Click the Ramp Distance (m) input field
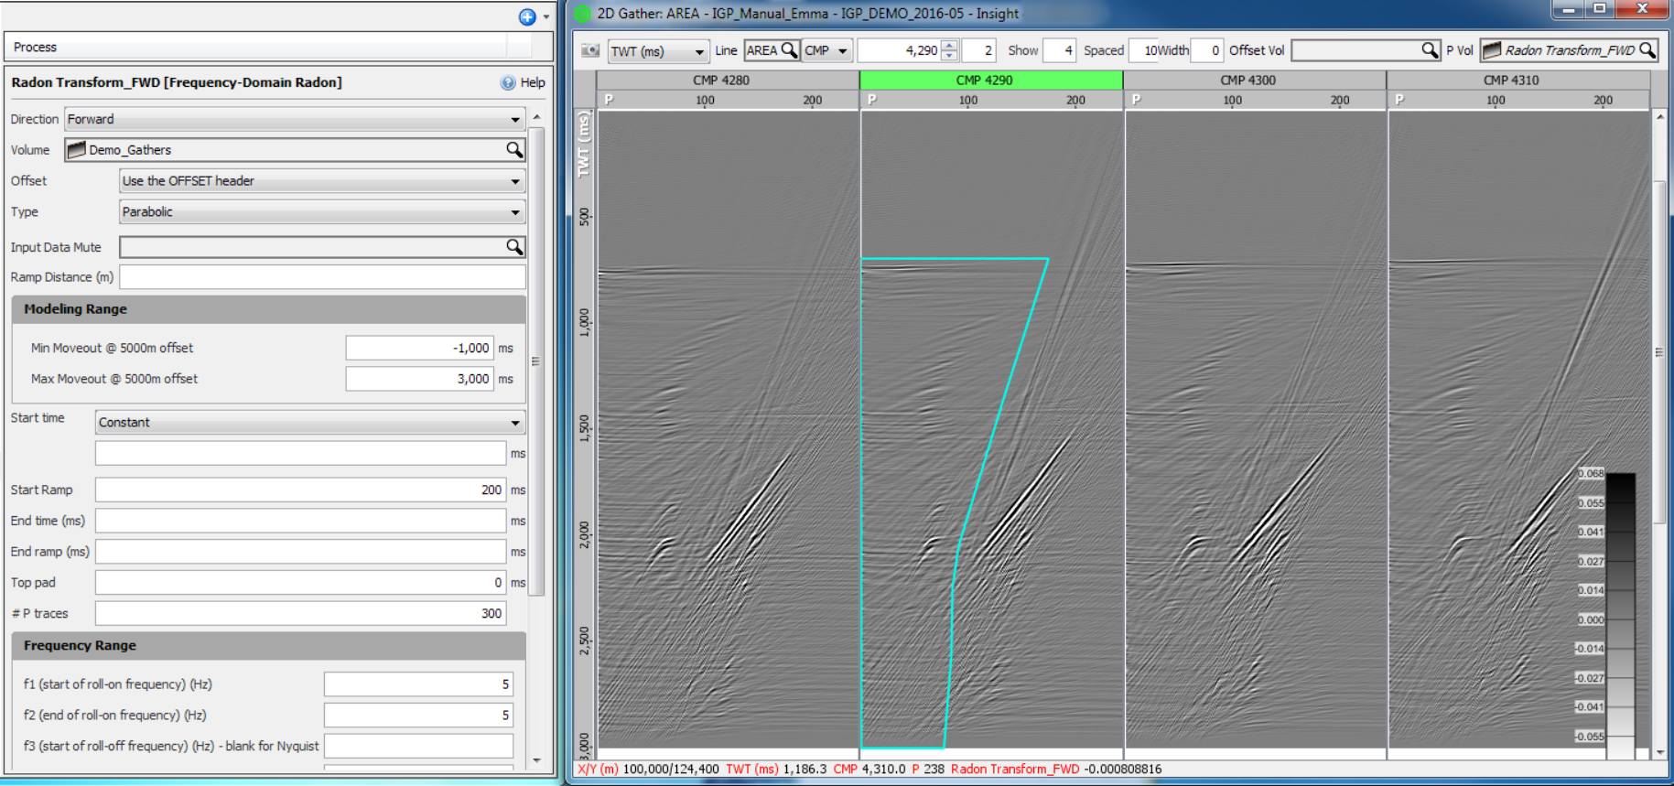The width and height of the screenshot is (1674, 786). (x=322, y=277)
